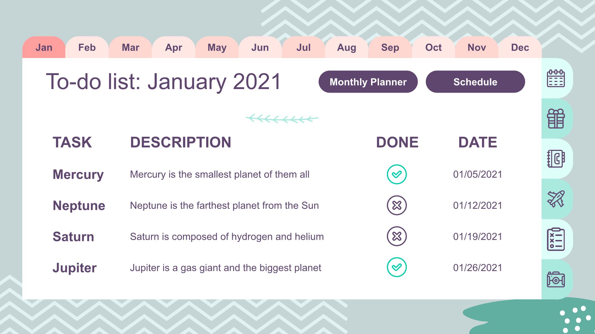The image size is (595, 334).
Task: Click the Monthly Planner button
Action: tap(368, 82)
